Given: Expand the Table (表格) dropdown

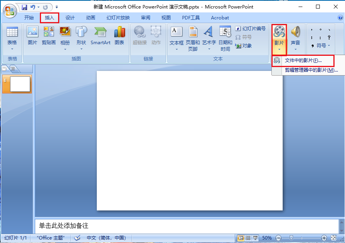Looking at the screenshot, I should pos(12,49).
